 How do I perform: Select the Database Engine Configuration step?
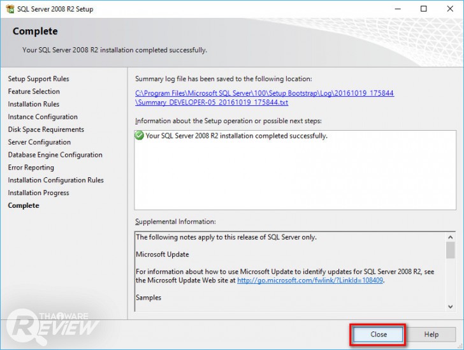click(x=55, y=155)
